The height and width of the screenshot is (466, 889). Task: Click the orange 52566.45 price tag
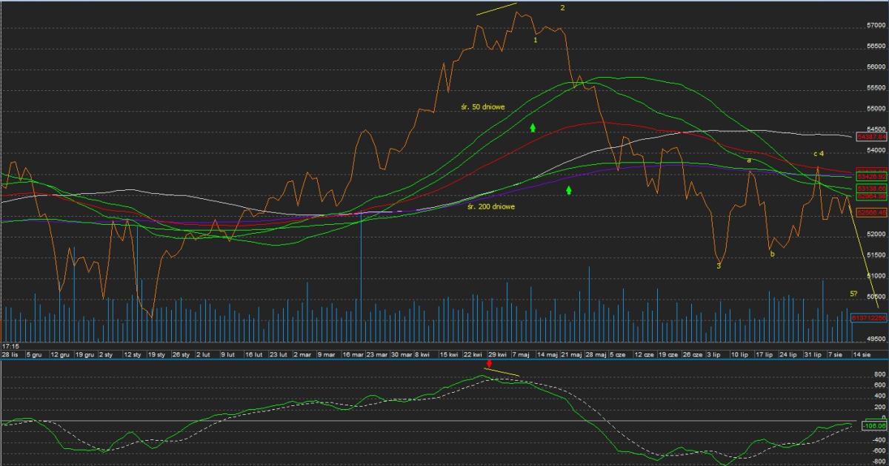tap(871, 213)
